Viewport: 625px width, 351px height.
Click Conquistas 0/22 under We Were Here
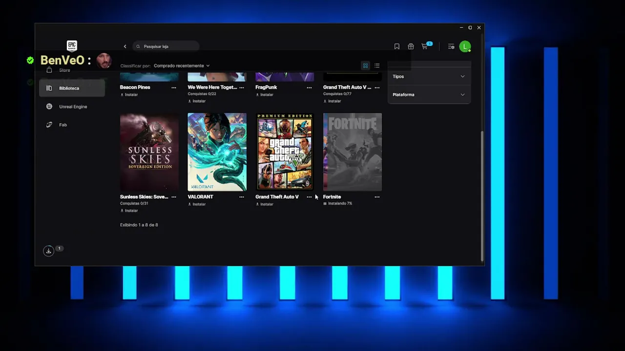pyautogui.click(x=202, y=94)
